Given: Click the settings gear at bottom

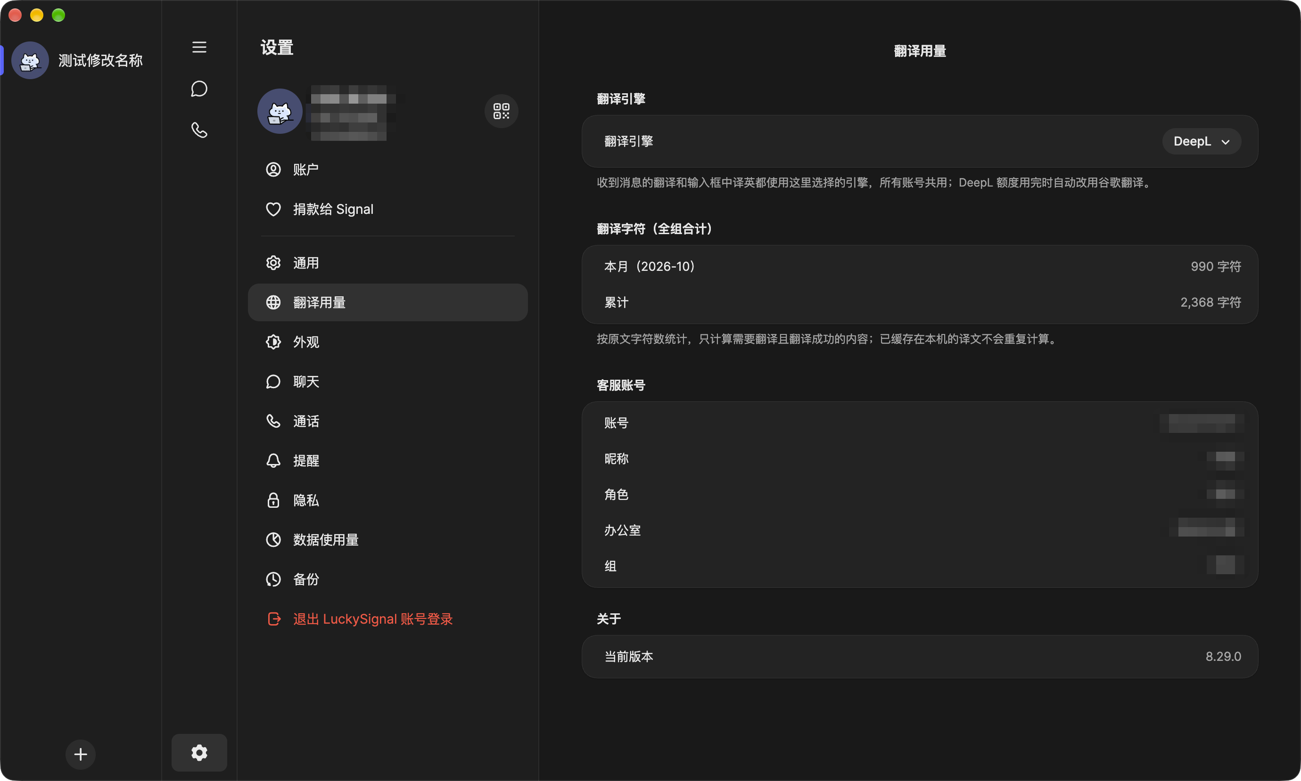Looking at the screenshot, I should [199, 753].
